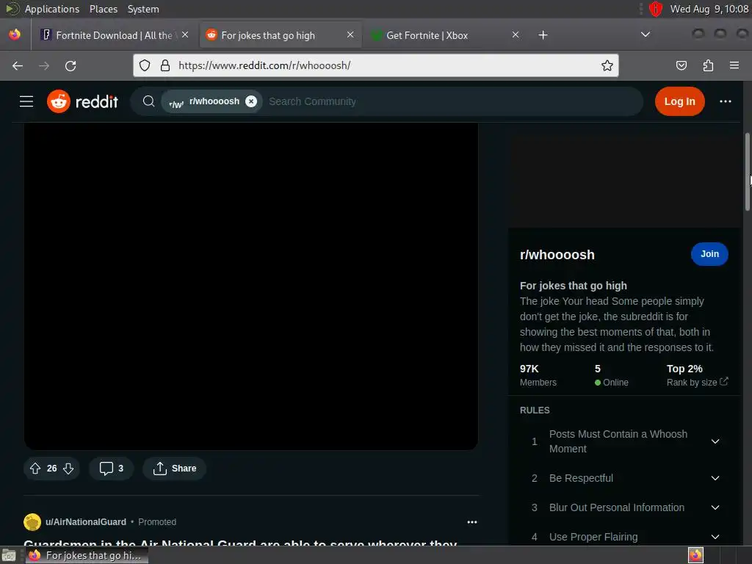This screenshot has height=564, width=752.
Task: Open a new browser tab
Action: [543, 35]
